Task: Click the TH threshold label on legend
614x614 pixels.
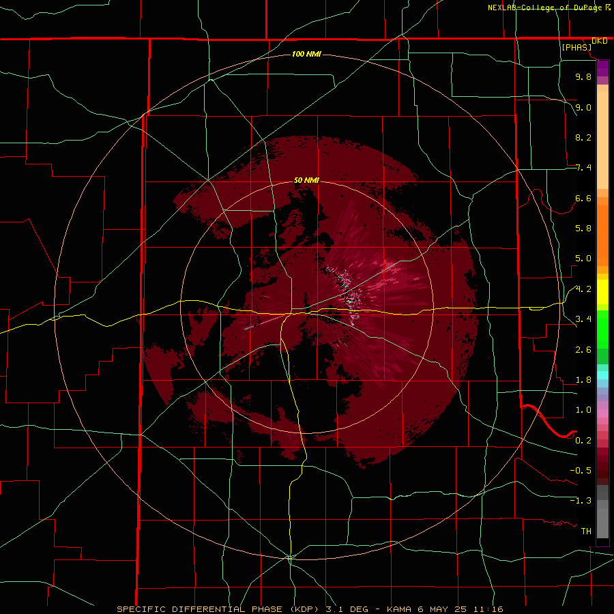Action: click(586, 531)
